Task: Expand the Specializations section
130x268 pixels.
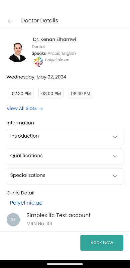Action: 65,176
